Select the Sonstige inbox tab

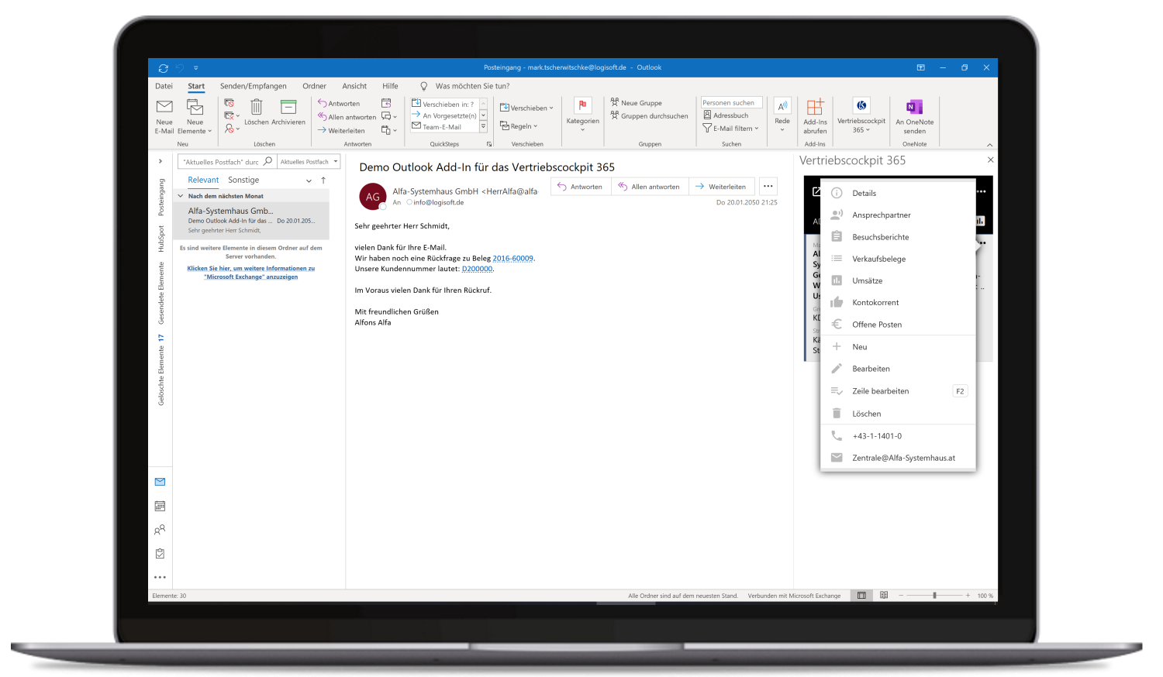243,180
